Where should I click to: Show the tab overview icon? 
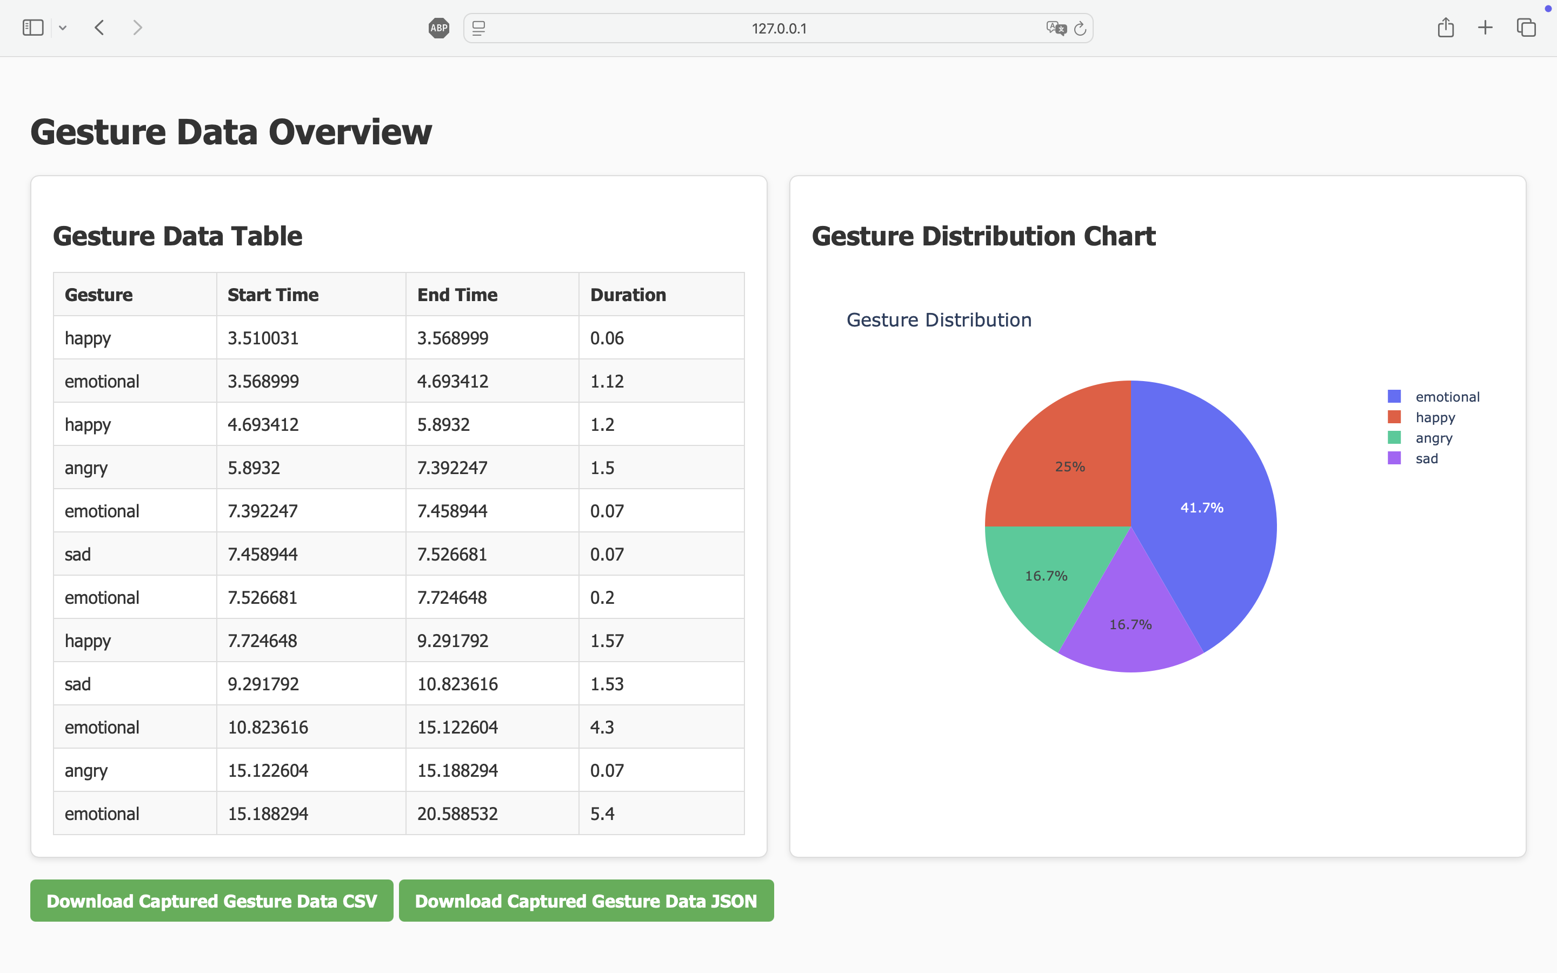pos(1526,28)
